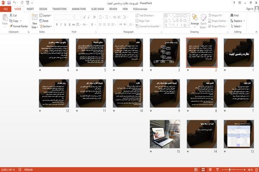Screen dimensions: 259x172
Task: Click the 66% zoom level
Action: [250, 169]
